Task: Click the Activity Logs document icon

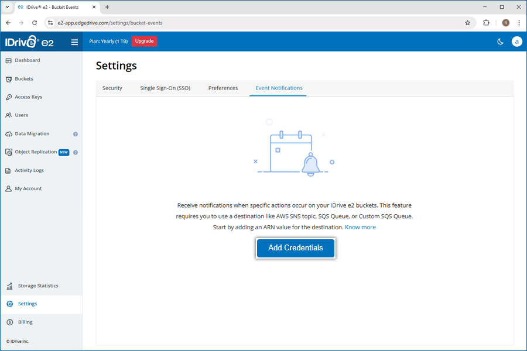Action: pos(8,171)
